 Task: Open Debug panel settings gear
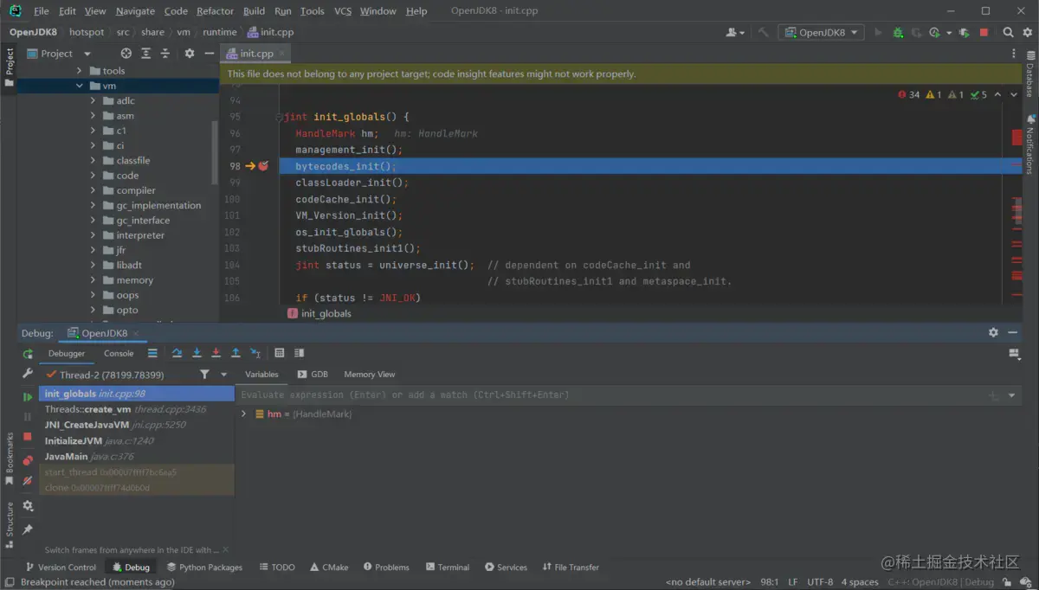[993, 332]
